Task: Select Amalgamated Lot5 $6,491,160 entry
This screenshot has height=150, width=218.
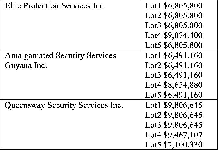Action: pos(173,95)
